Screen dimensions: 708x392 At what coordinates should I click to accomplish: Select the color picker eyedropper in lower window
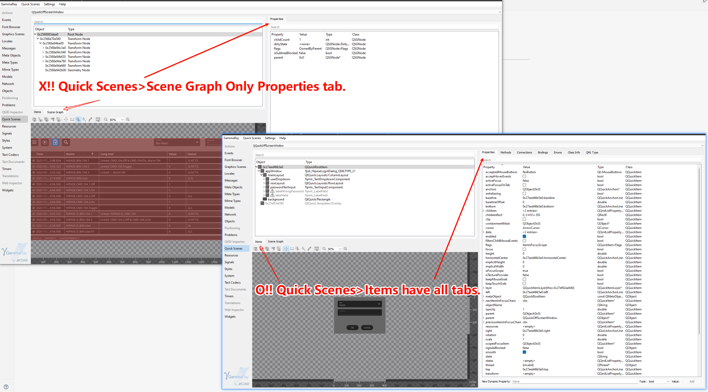(309, 249)
